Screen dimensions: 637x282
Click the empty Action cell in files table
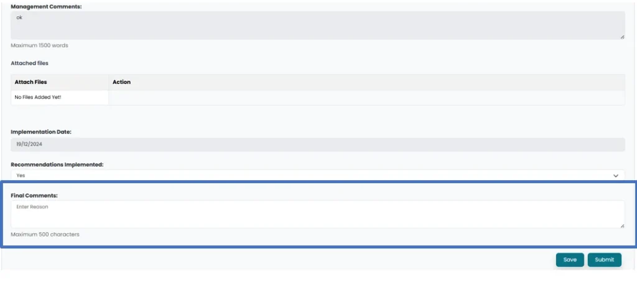point(366,97)
